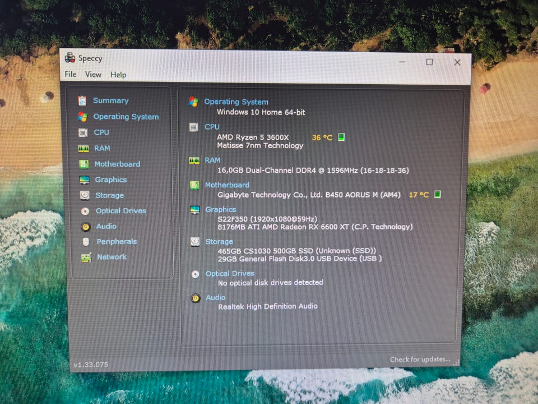Click the Network card icon in sidebar
The height and width of the screenshot is (404, 538).
(x=86, y=258)
